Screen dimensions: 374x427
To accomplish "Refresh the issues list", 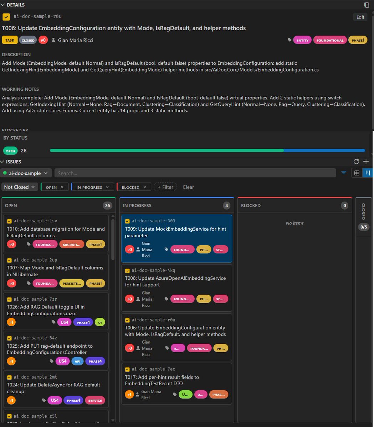I will pyautogui.click(x=356, y=162).
